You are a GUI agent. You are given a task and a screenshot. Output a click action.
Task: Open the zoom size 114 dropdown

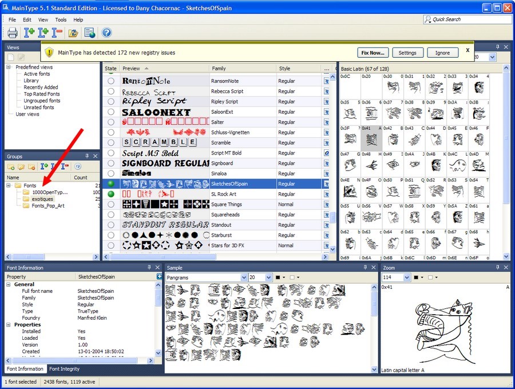pos(407,277)
